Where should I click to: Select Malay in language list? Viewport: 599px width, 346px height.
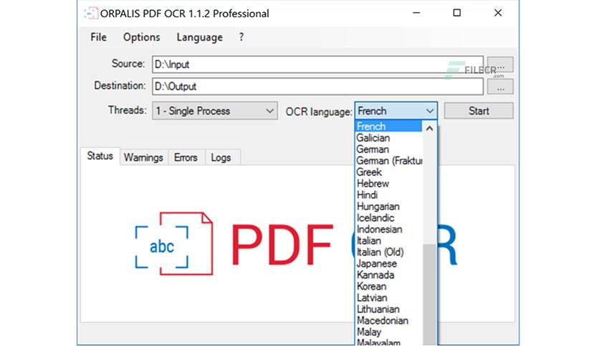click(388, 332)
